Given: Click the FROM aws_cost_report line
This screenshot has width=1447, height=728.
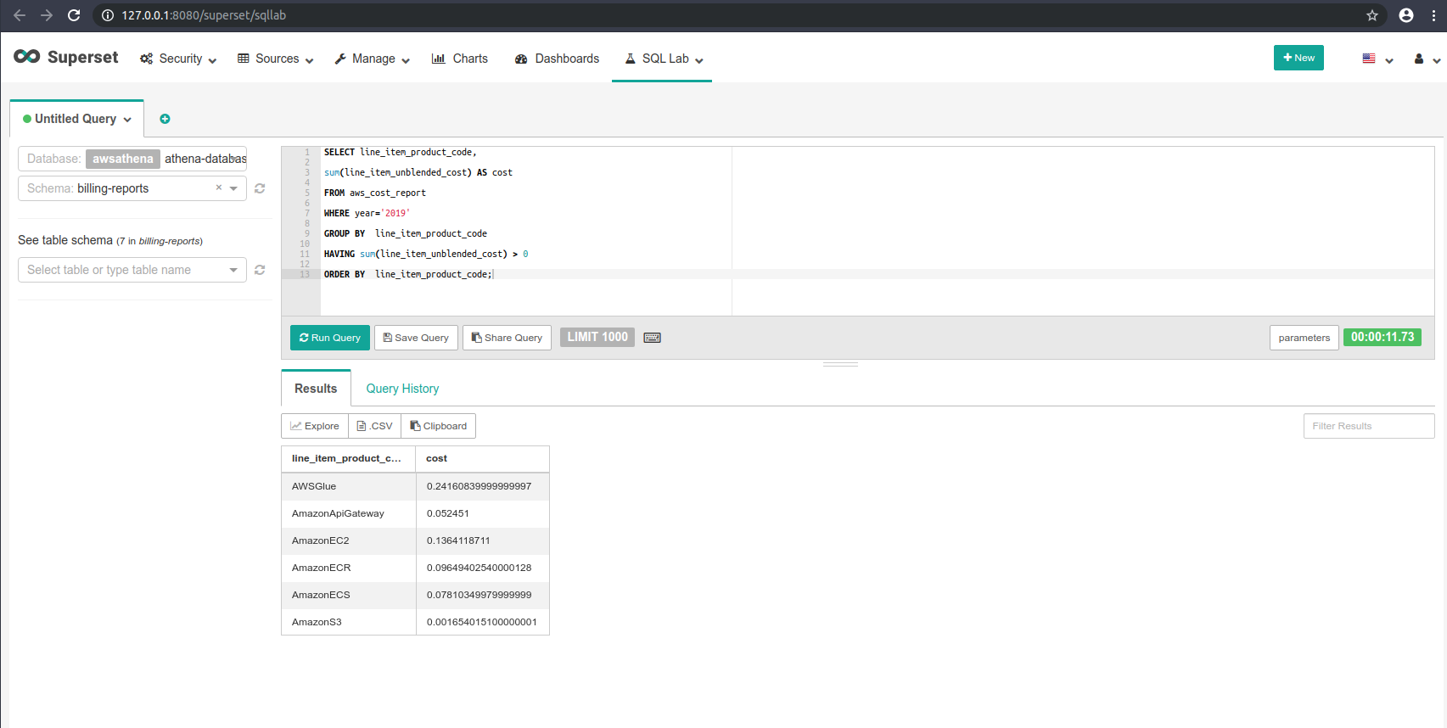Looking at the screenshot, I should (374, 193).
